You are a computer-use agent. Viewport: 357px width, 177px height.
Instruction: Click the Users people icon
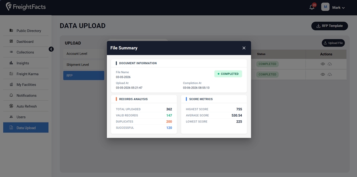tap(11, 117)
